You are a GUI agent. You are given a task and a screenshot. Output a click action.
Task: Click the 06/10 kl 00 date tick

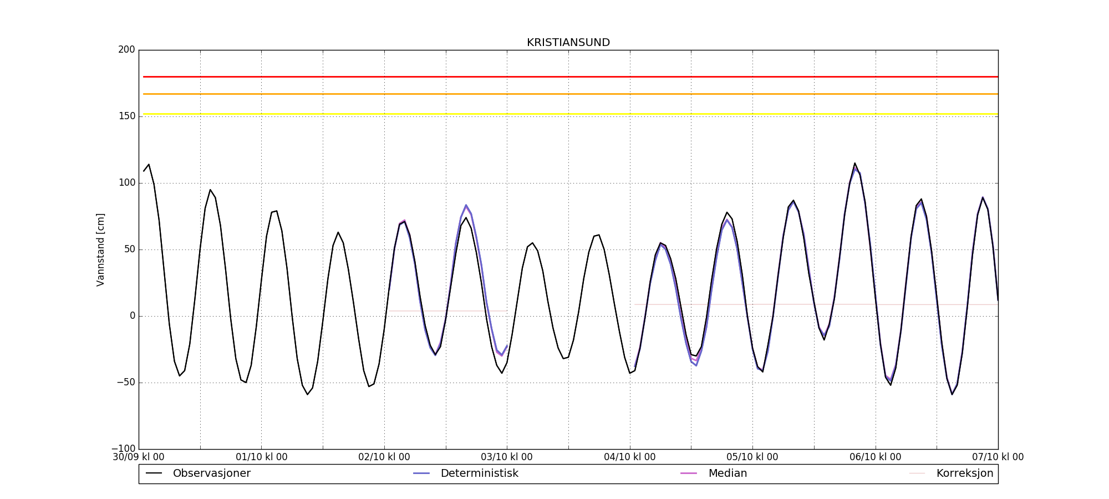pos(876,457)
